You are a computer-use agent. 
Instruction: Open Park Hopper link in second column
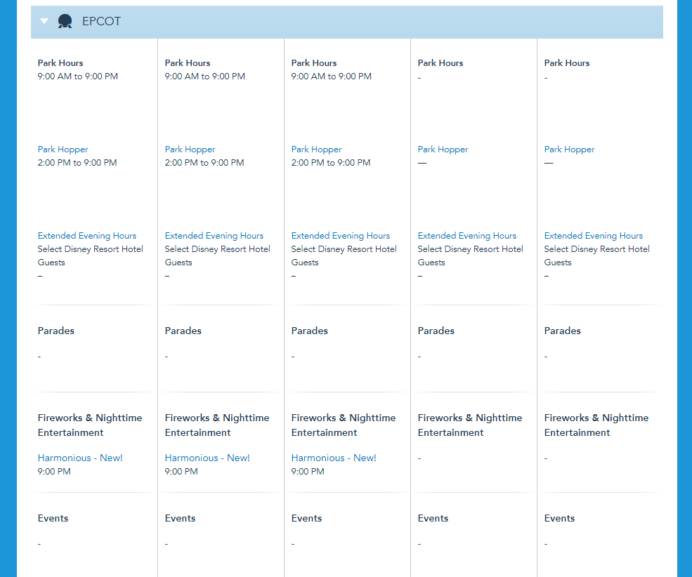tap(190, 150)
